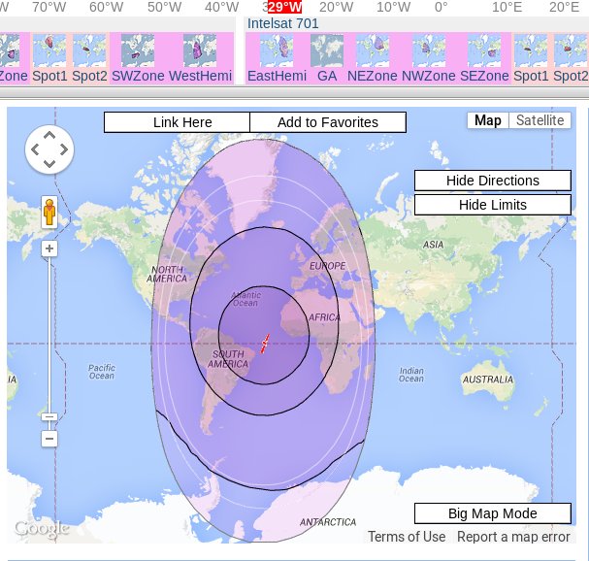Click the Pacific Ocean label
The height and width of the screenshot is (561, 589).
coord(102,372)
